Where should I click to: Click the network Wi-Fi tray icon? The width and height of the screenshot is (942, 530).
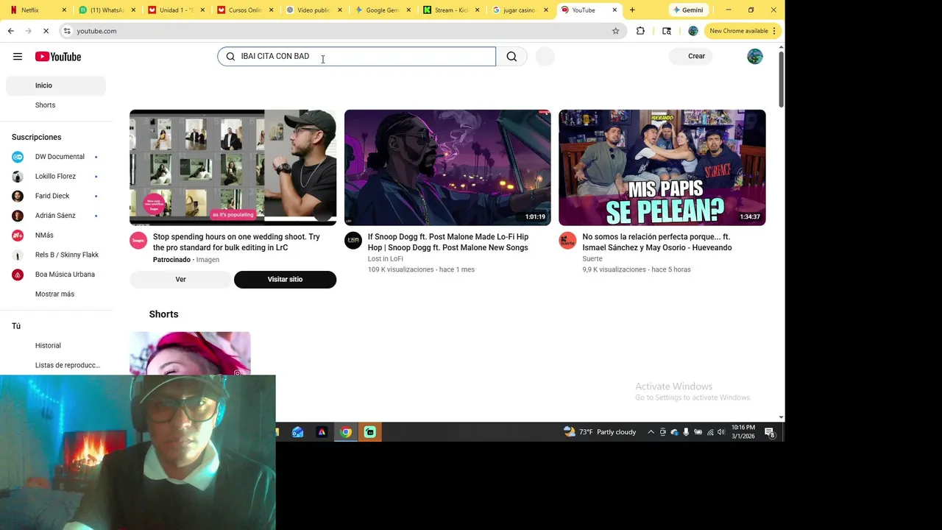coord(710,432)
